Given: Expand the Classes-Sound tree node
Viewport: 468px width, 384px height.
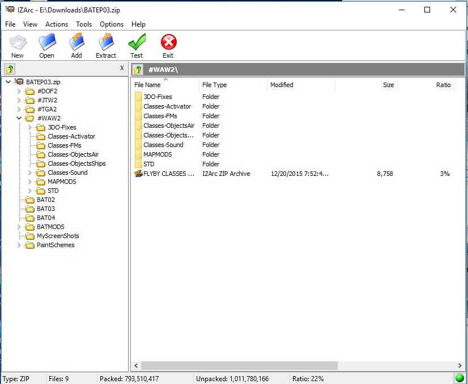Looking at the screenshot, I should (30, 172).
